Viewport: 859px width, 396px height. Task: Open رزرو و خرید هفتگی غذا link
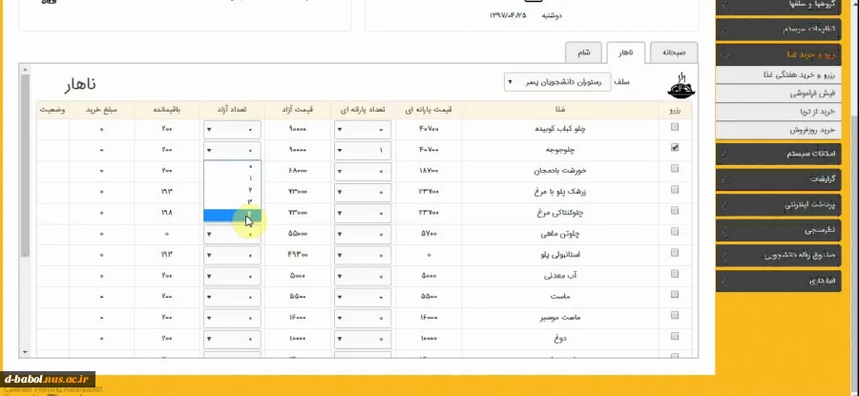(x=799, y=74)
